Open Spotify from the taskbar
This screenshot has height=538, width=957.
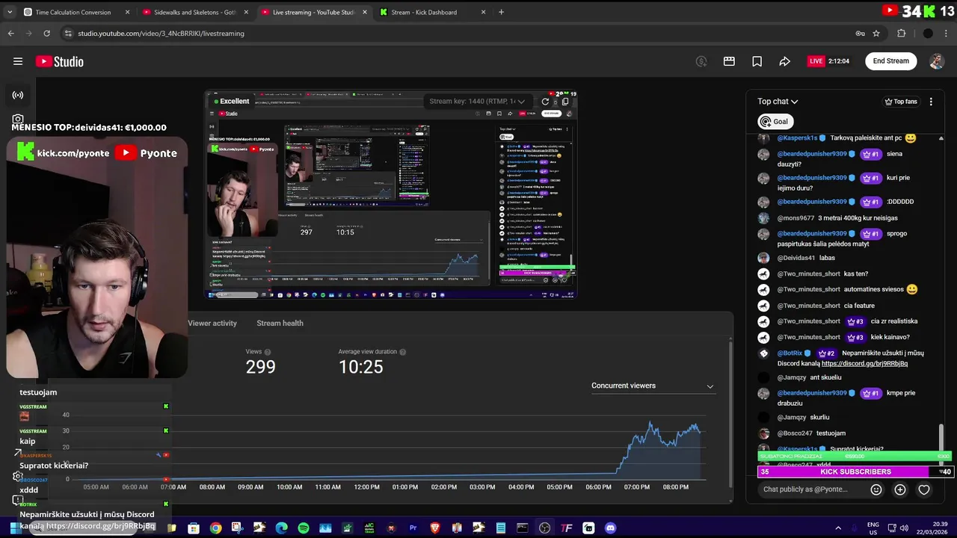(x=304, y=528)
